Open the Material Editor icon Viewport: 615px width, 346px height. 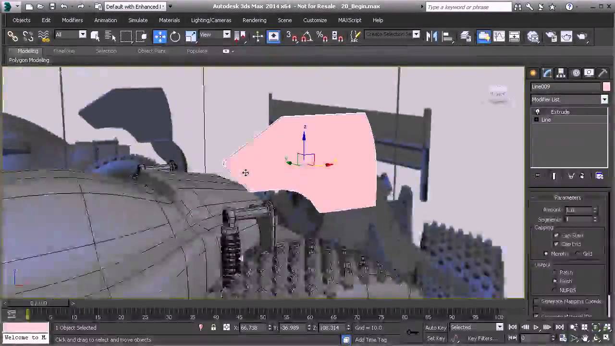533,36
